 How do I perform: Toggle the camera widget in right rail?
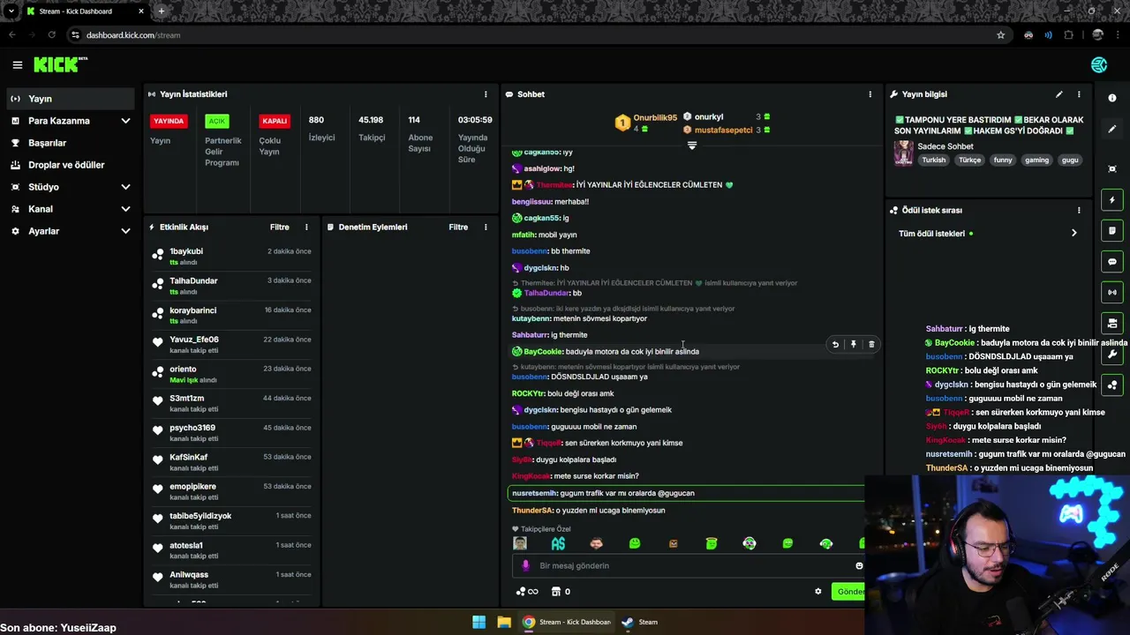1112,323
